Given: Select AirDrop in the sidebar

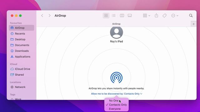Looking at the screenshot, I should 22,28.
